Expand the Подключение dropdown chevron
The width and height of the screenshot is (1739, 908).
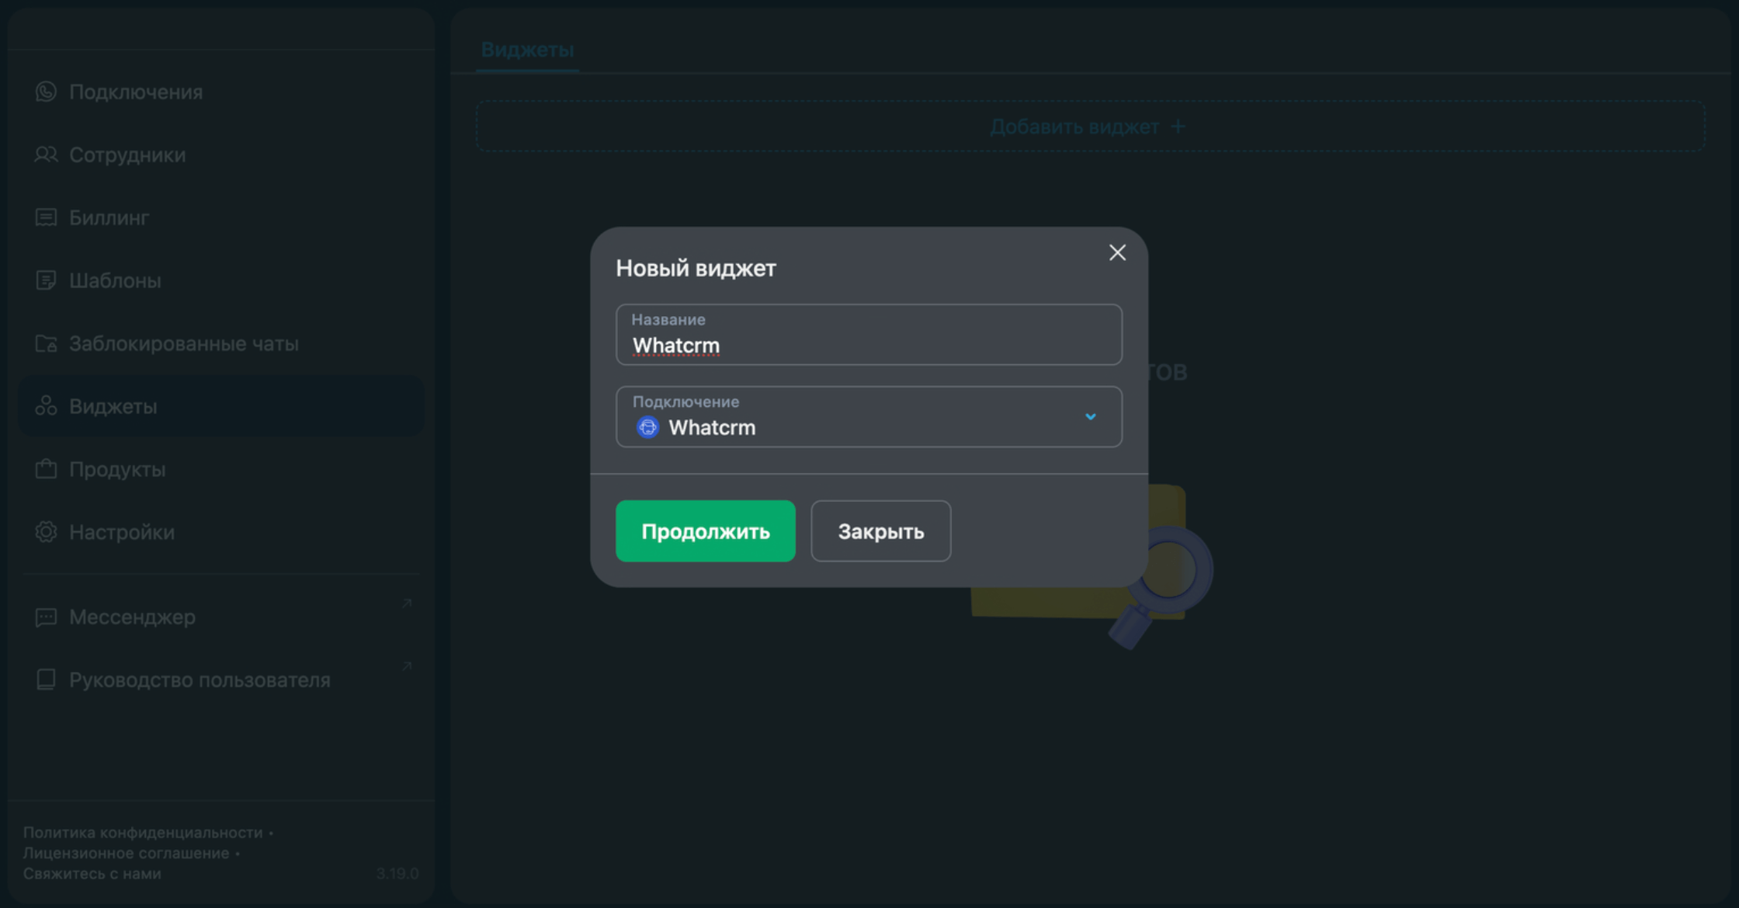pyautogui.click(x=1090, y=417)
